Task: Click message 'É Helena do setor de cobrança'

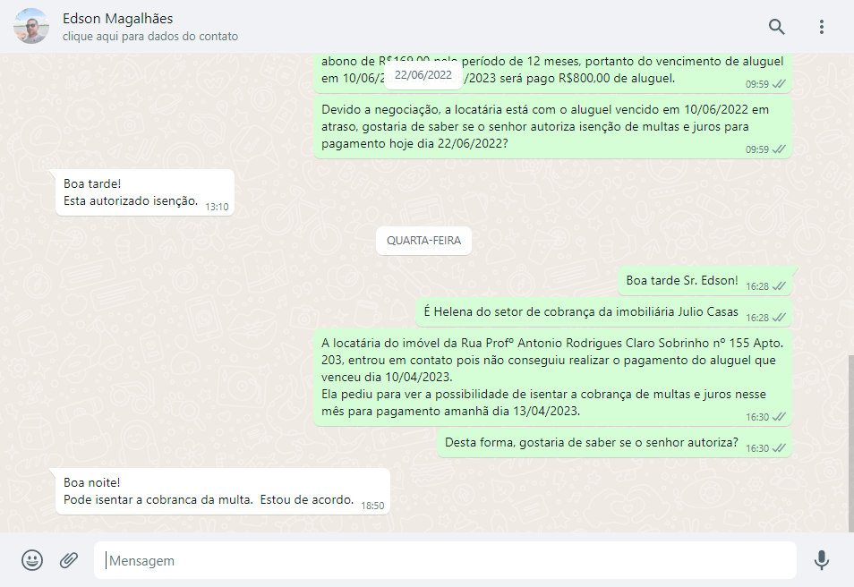Action: coord(581,312)
